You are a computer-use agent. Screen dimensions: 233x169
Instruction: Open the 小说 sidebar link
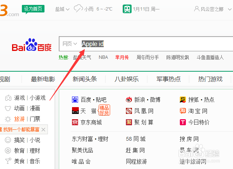tap(35, 140)
